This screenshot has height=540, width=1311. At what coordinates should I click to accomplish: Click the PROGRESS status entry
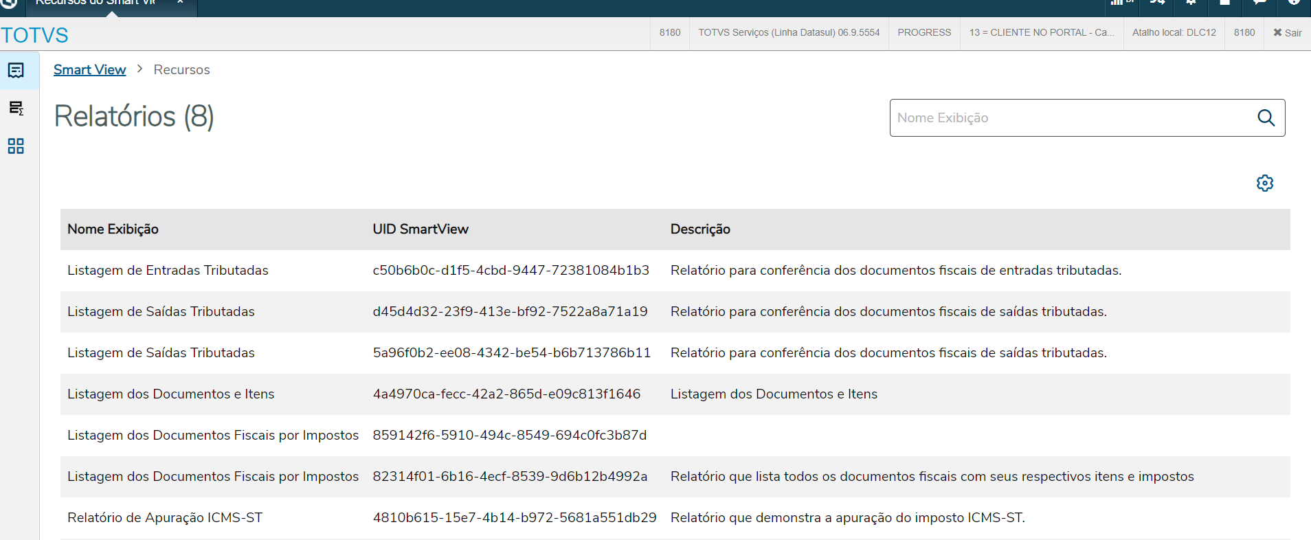point(924,32)
